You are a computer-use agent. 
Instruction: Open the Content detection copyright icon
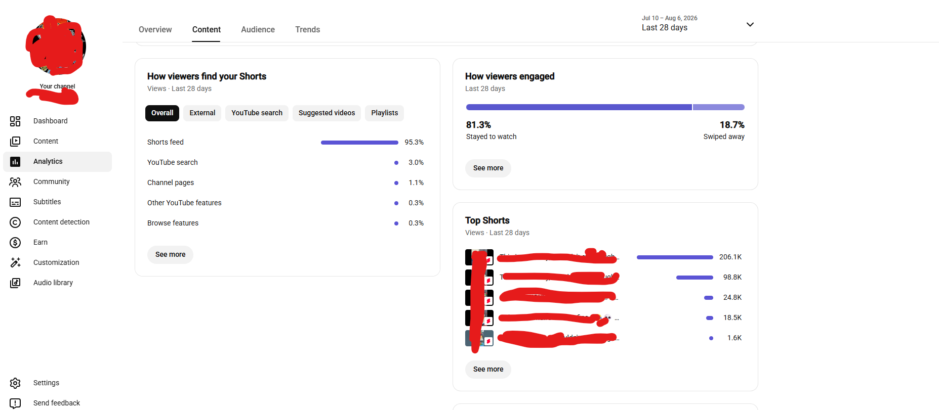pyautogui.click(x=15, y=222)
